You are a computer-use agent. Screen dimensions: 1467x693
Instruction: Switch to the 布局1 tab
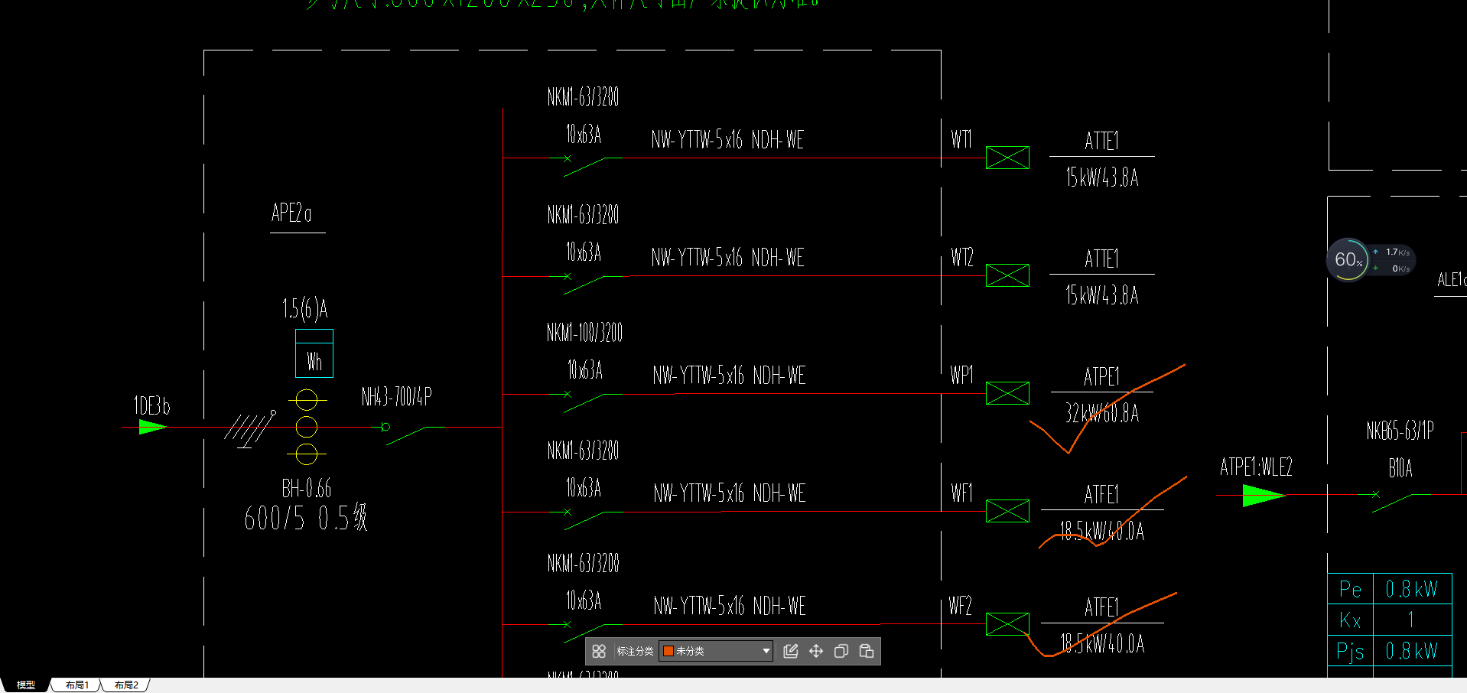(x=77, y=685)
